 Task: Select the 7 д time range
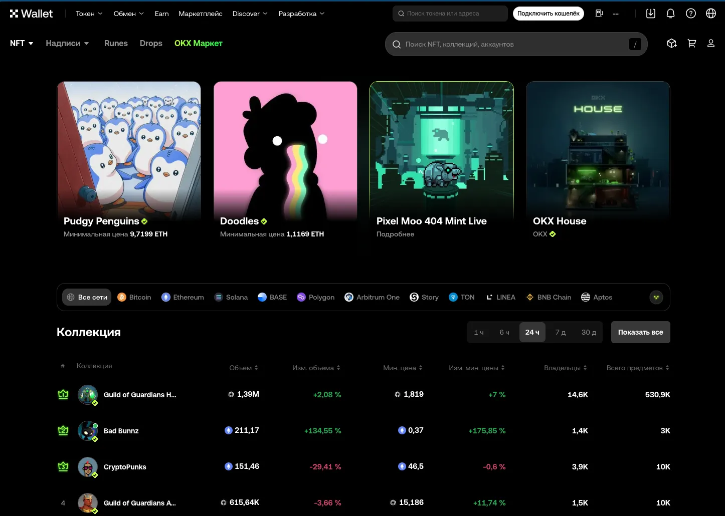(561, 332)
